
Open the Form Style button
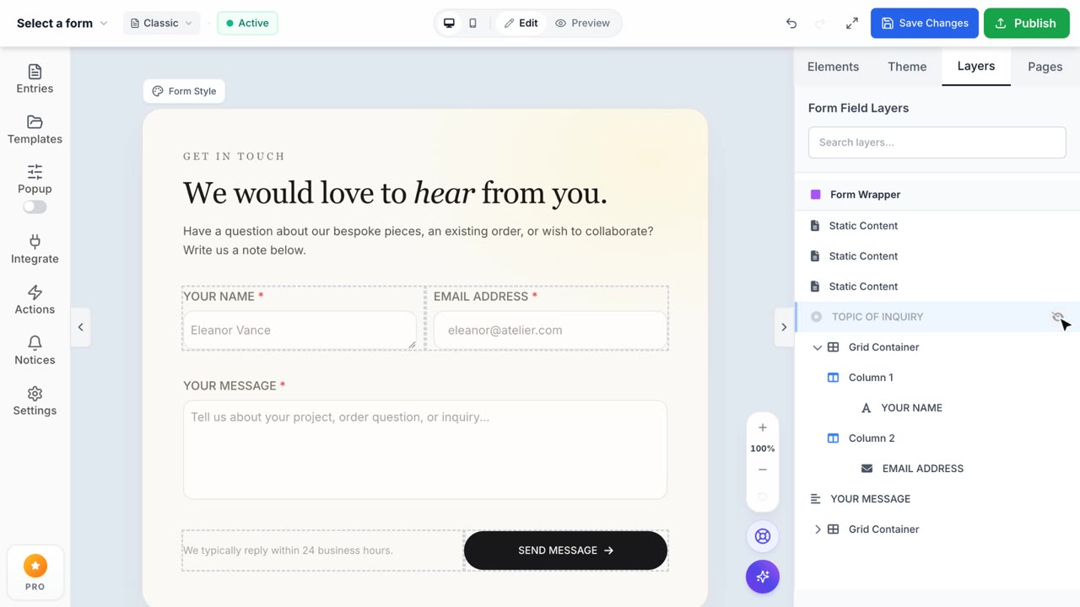(184, 91)
